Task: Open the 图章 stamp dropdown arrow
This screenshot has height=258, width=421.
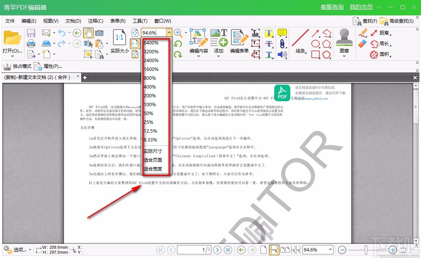Action: point(344,56)
